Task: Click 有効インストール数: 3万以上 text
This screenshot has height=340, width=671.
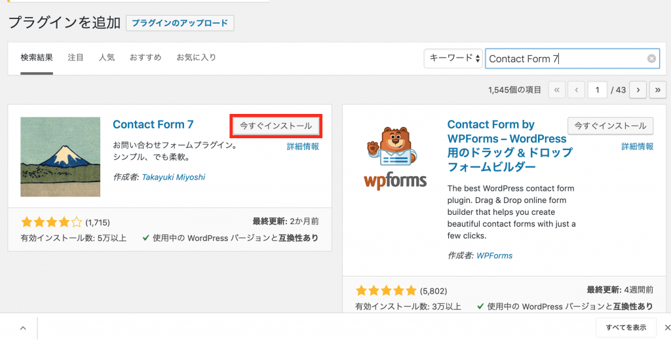Action: [408, 307]
